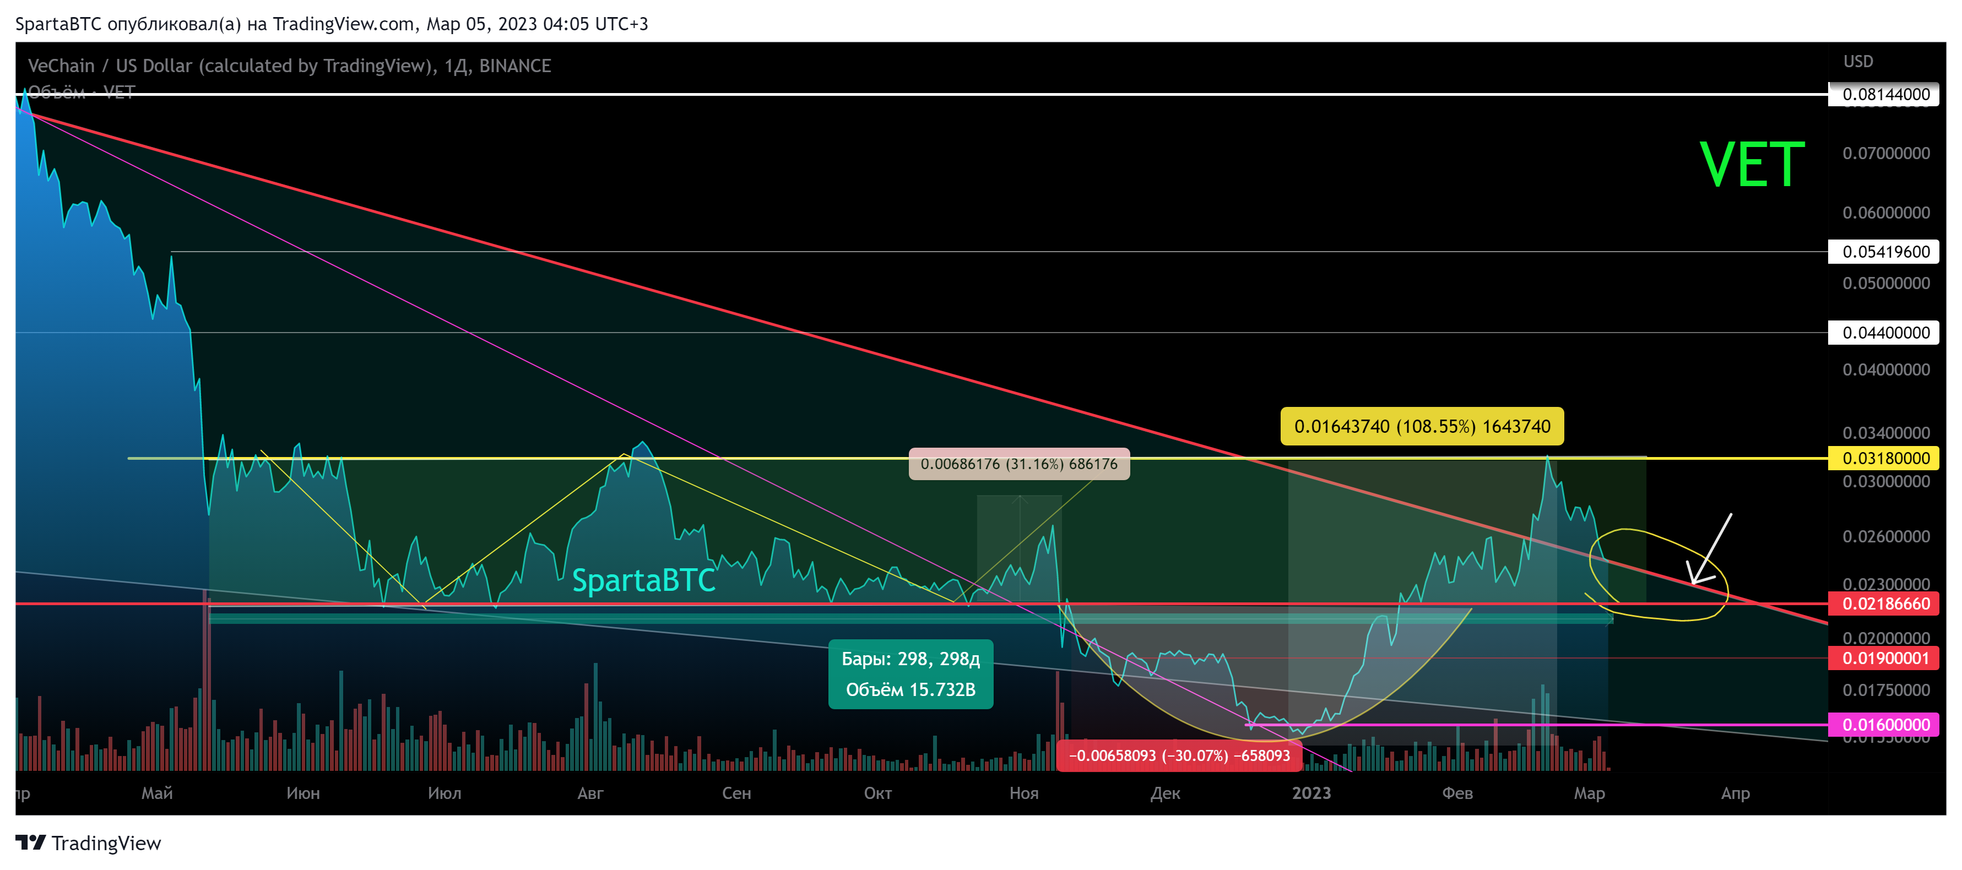Click the 0.05419600 price label
This screenshot has width=1962, height=870.
pos(1883,251)
